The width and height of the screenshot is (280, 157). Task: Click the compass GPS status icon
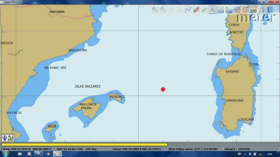[4, 138]
